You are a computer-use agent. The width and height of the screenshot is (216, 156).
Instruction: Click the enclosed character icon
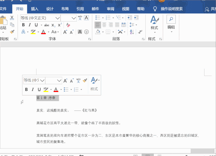[x=87, y=32]
